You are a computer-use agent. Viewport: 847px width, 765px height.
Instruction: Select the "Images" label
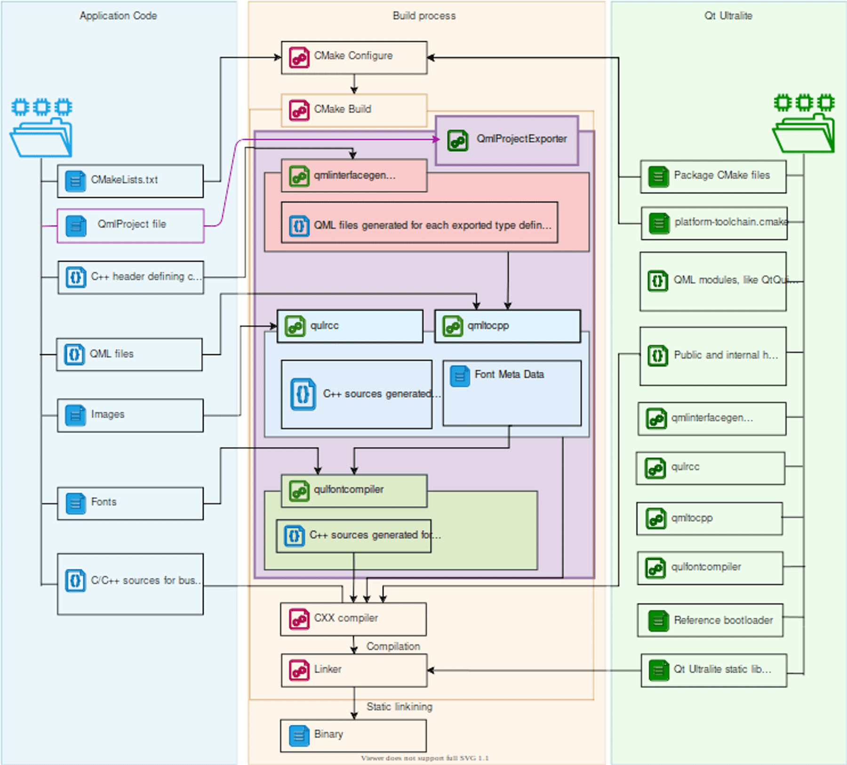108,414
